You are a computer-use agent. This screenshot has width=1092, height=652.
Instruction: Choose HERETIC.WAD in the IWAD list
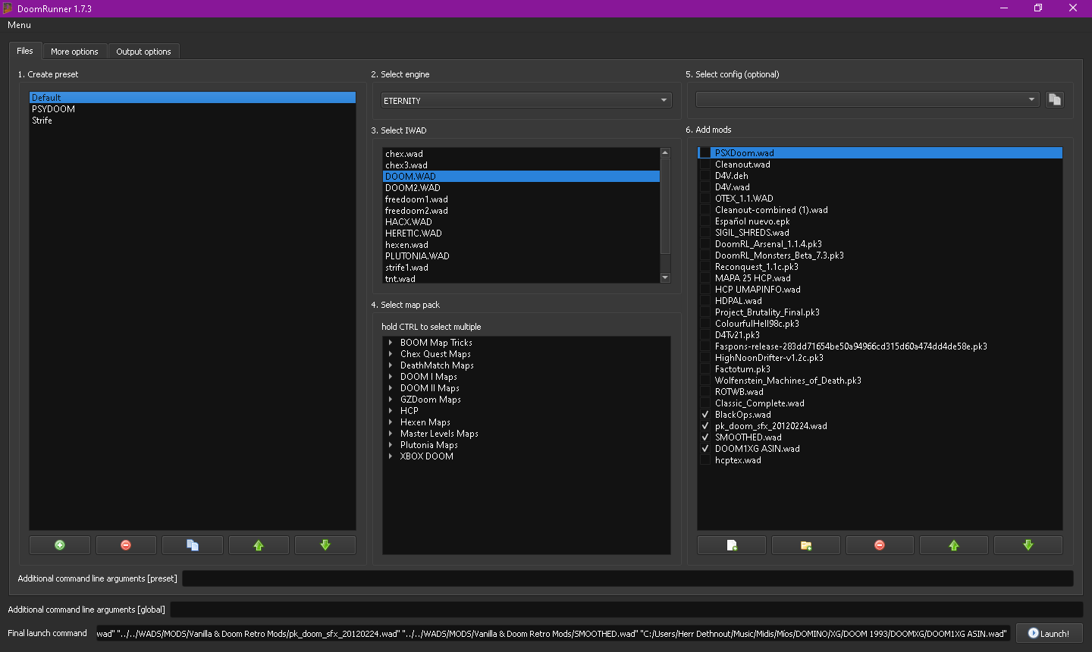pos(521,234)
